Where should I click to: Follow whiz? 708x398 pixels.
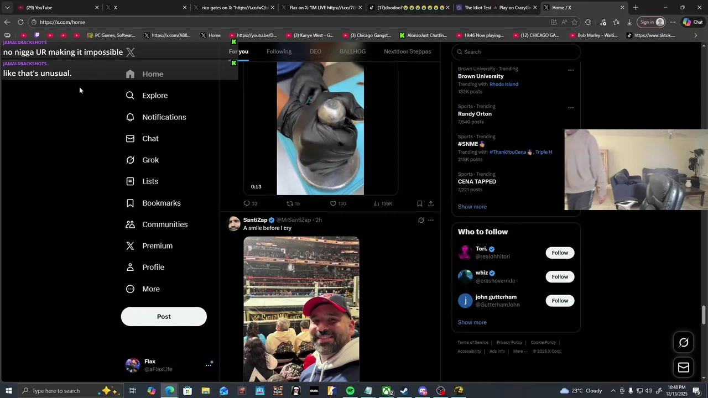coord(560,276)
